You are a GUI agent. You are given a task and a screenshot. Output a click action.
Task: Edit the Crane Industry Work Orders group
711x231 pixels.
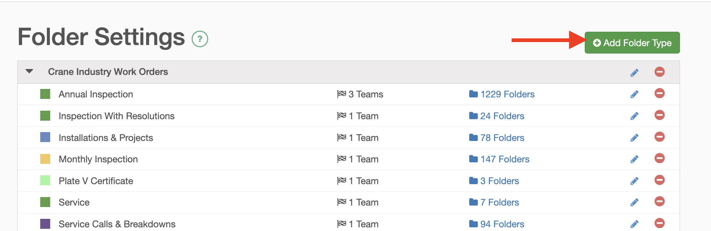(x=634, y=73)
